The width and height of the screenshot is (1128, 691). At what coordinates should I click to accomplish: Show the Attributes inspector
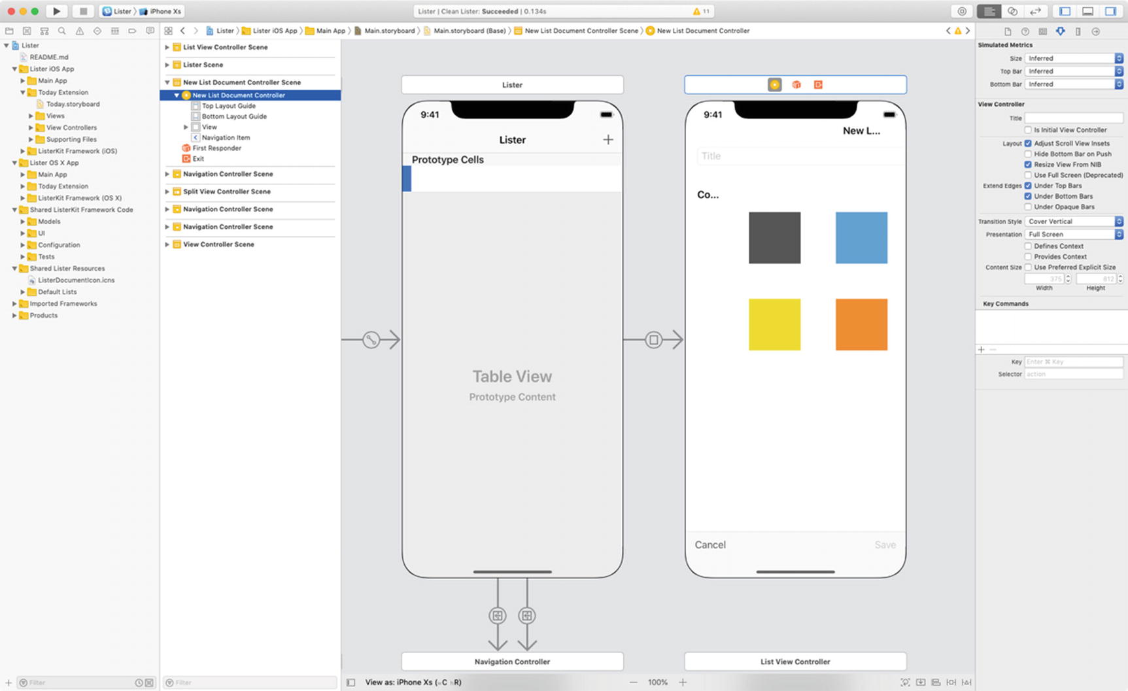coord(1060,31)
